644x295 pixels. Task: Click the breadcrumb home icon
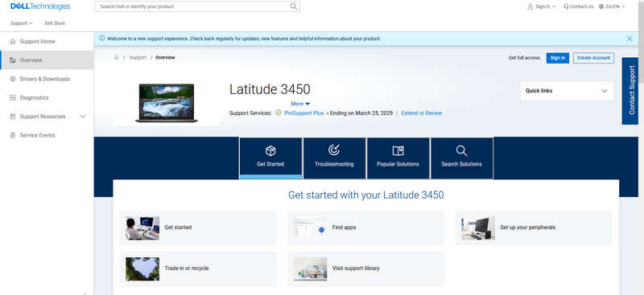click(x=116, y=57)
